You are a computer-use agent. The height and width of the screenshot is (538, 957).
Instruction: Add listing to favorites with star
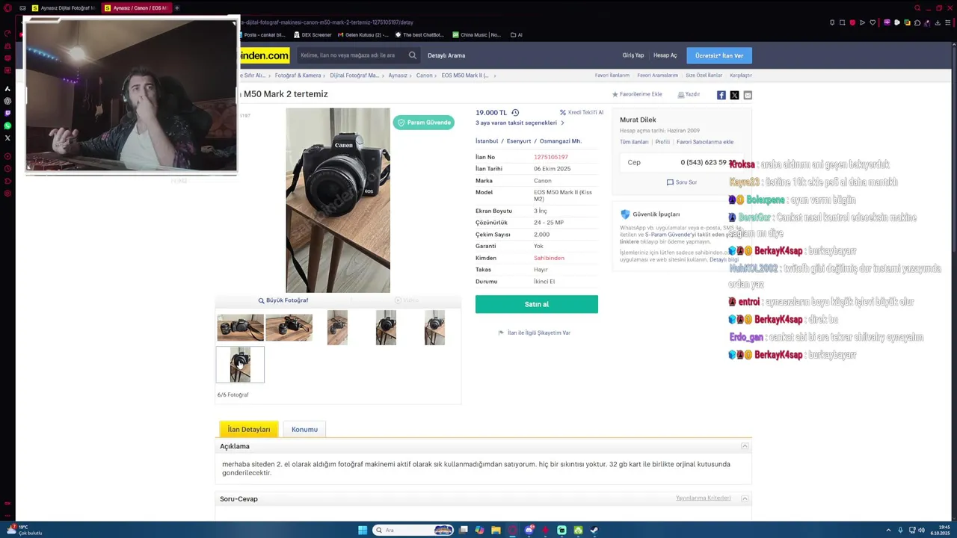click(637, 94)
